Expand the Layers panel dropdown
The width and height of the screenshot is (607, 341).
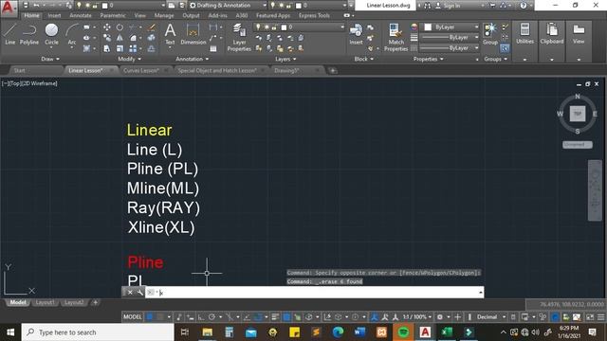tap(285, 59)
